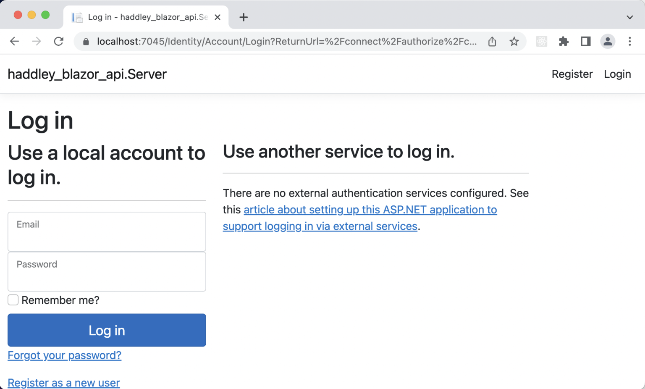The width and height of the screenshot is (645, 389).
Task: Bookmark this page with the star
Action: coord(514,41)
